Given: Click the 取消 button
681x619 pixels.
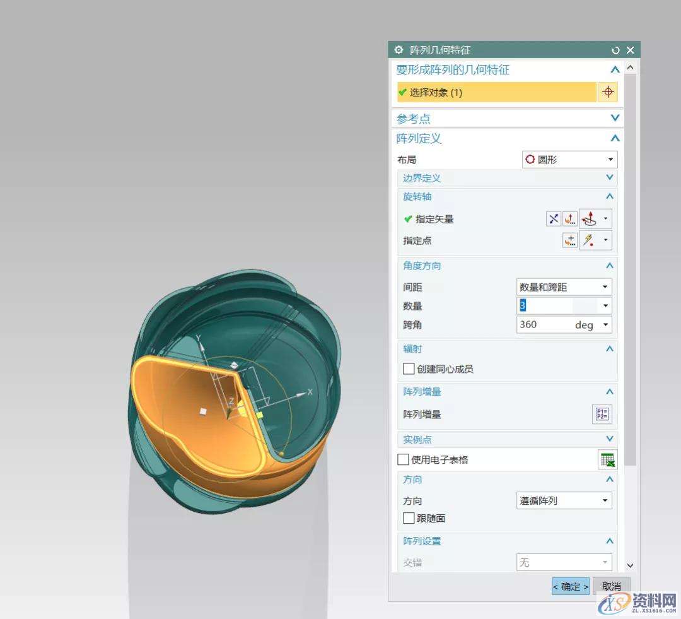Looking at the screenshot, I should 610,586.
